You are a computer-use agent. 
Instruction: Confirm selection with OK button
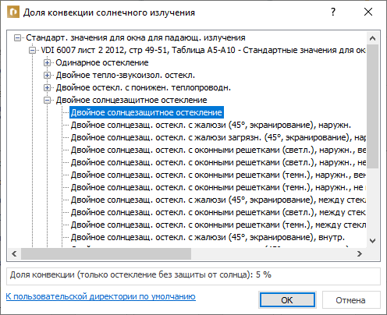point(287,300)
